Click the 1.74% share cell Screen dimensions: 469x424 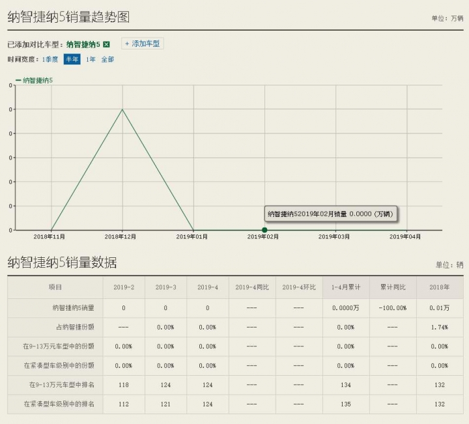tap(440, 327)
